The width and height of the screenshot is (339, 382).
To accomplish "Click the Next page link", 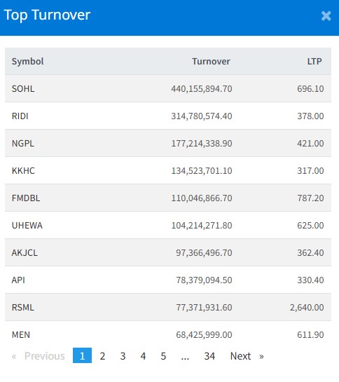I will 241,356.
